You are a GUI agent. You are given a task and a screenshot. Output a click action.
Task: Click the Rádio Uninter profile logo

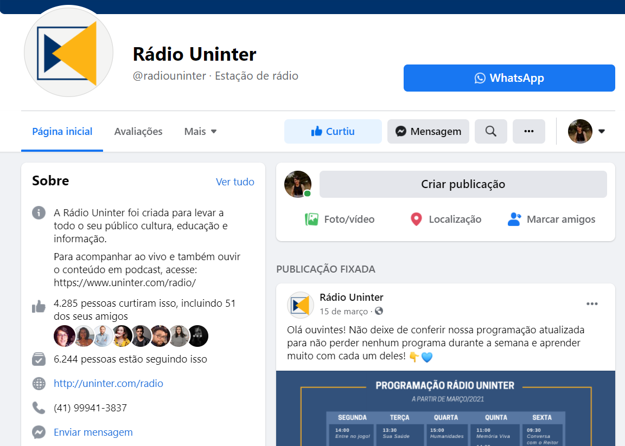coord(68,53)
